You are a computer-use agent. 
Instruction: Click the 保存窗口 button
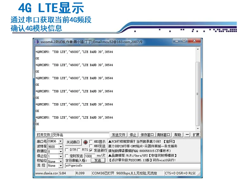(x=147, y=135)
